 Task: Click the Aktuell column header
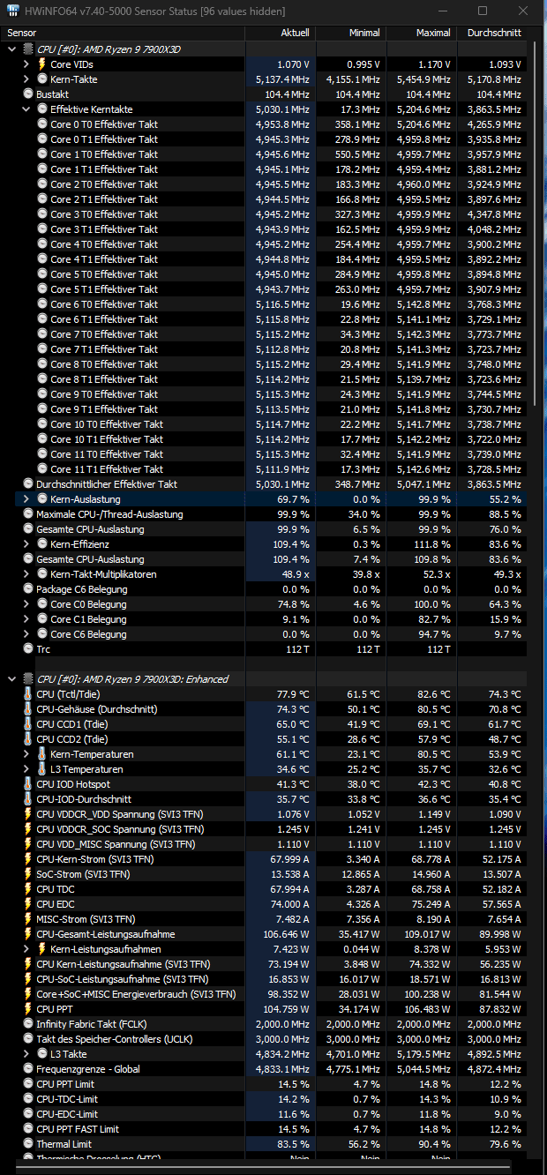tap(281, 33)
